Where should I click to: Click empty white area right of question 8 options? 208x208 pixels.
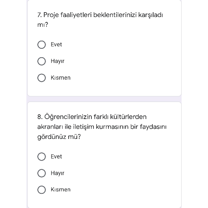pyautogui.click(x=126, y=173)
